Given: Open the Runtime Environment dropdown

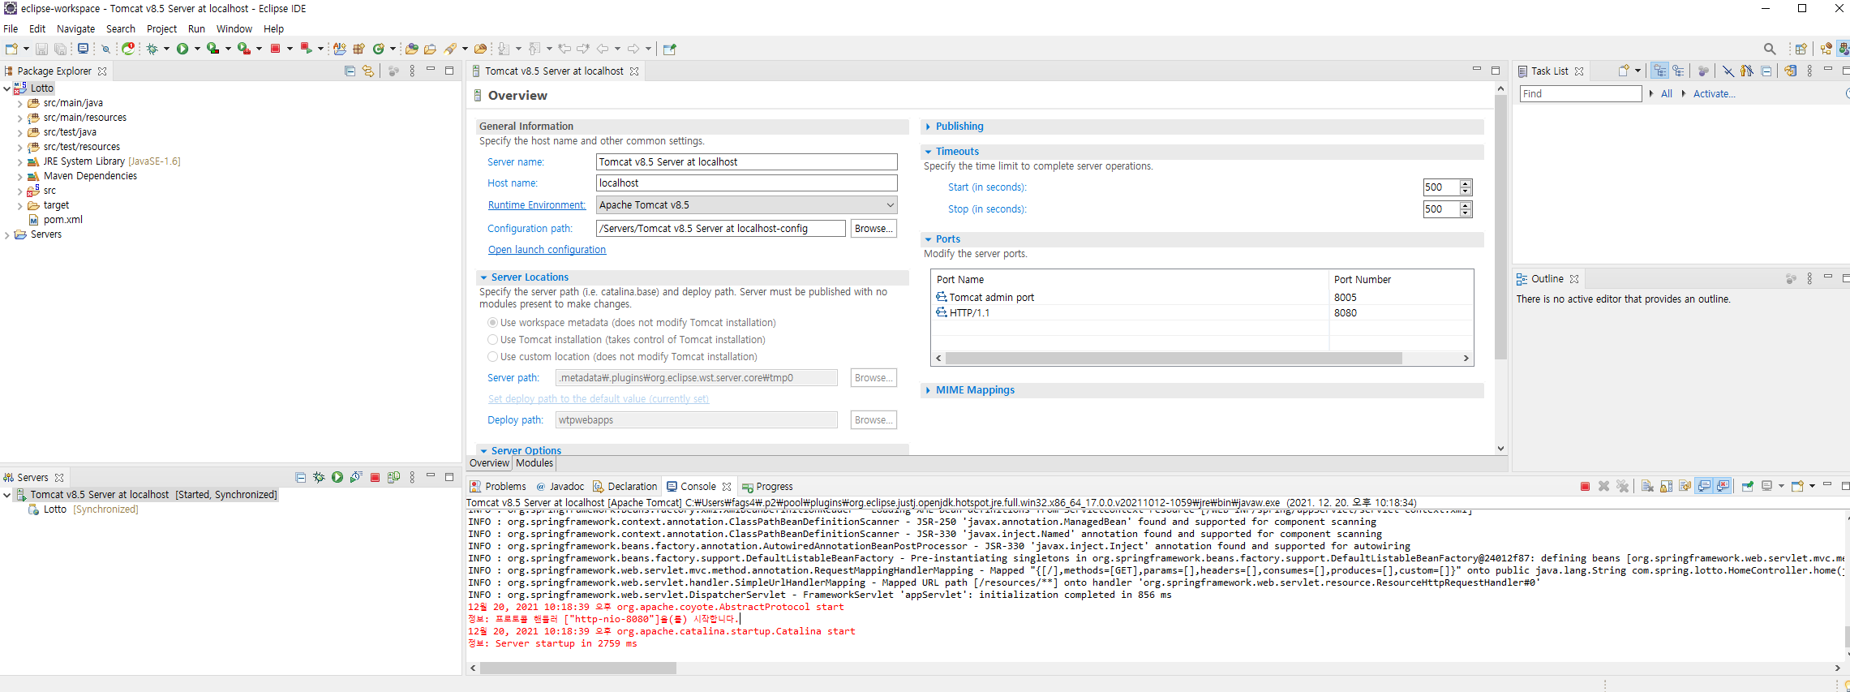Looking at the screenshot, I should coord(746,205).
